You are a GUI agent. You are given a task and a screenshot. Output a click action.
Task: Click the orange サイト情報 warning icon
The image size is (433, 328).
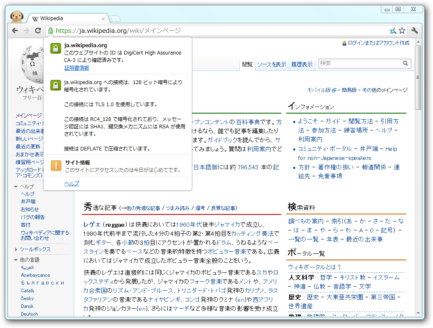[x=55, y=165]
